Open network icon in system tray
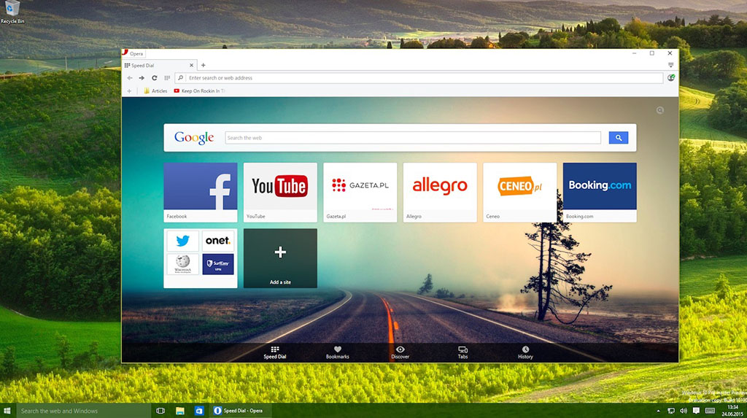747x418 pixels. (x=671, y=411)
